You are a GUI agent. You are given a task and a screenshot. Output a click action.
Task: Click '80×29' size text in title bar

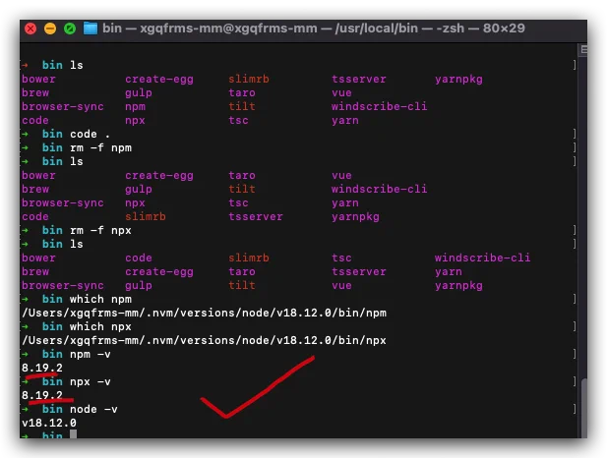pyautogui.click(x=504, y=29)
